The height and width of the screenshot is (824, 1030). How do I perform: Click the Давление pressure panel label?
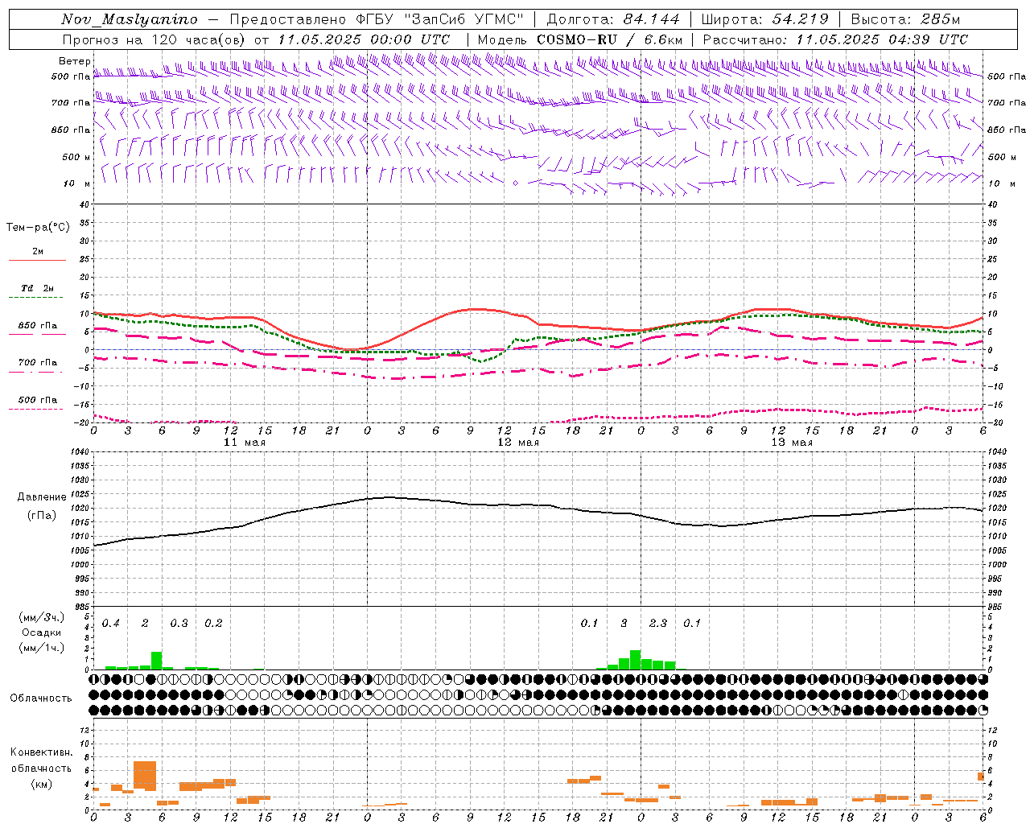click(42, 497)
